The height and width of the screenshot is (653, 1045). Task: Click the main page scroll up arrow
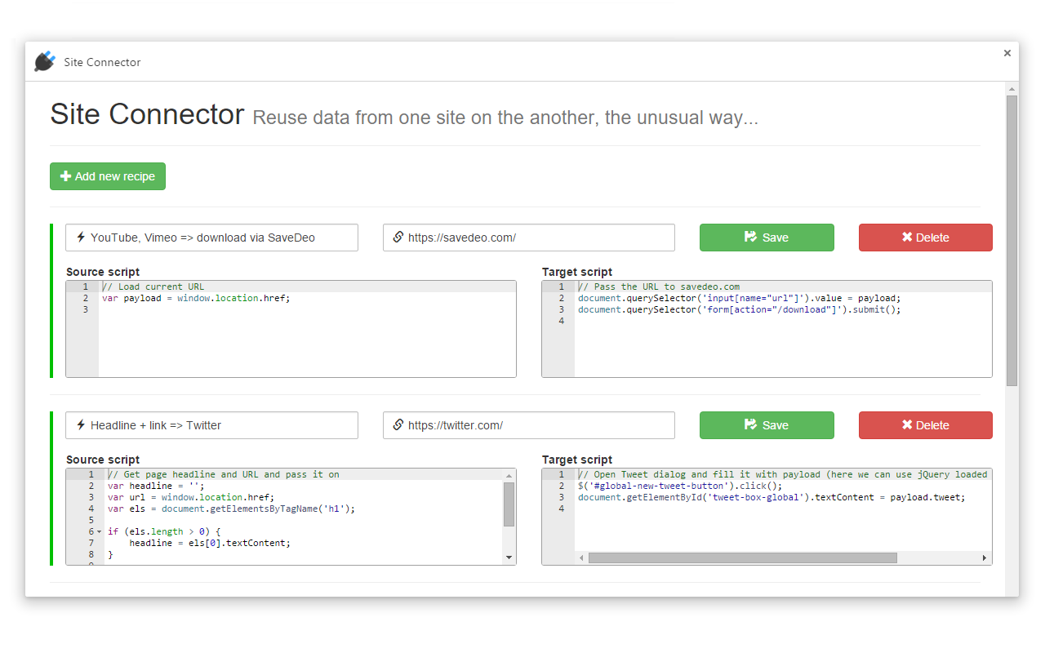(1012, 87)
